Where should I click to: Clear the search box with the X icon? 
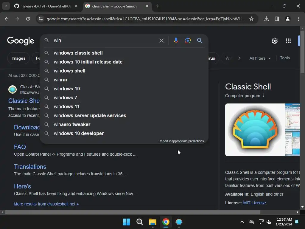pyautogui.click(x=161, y=41)
